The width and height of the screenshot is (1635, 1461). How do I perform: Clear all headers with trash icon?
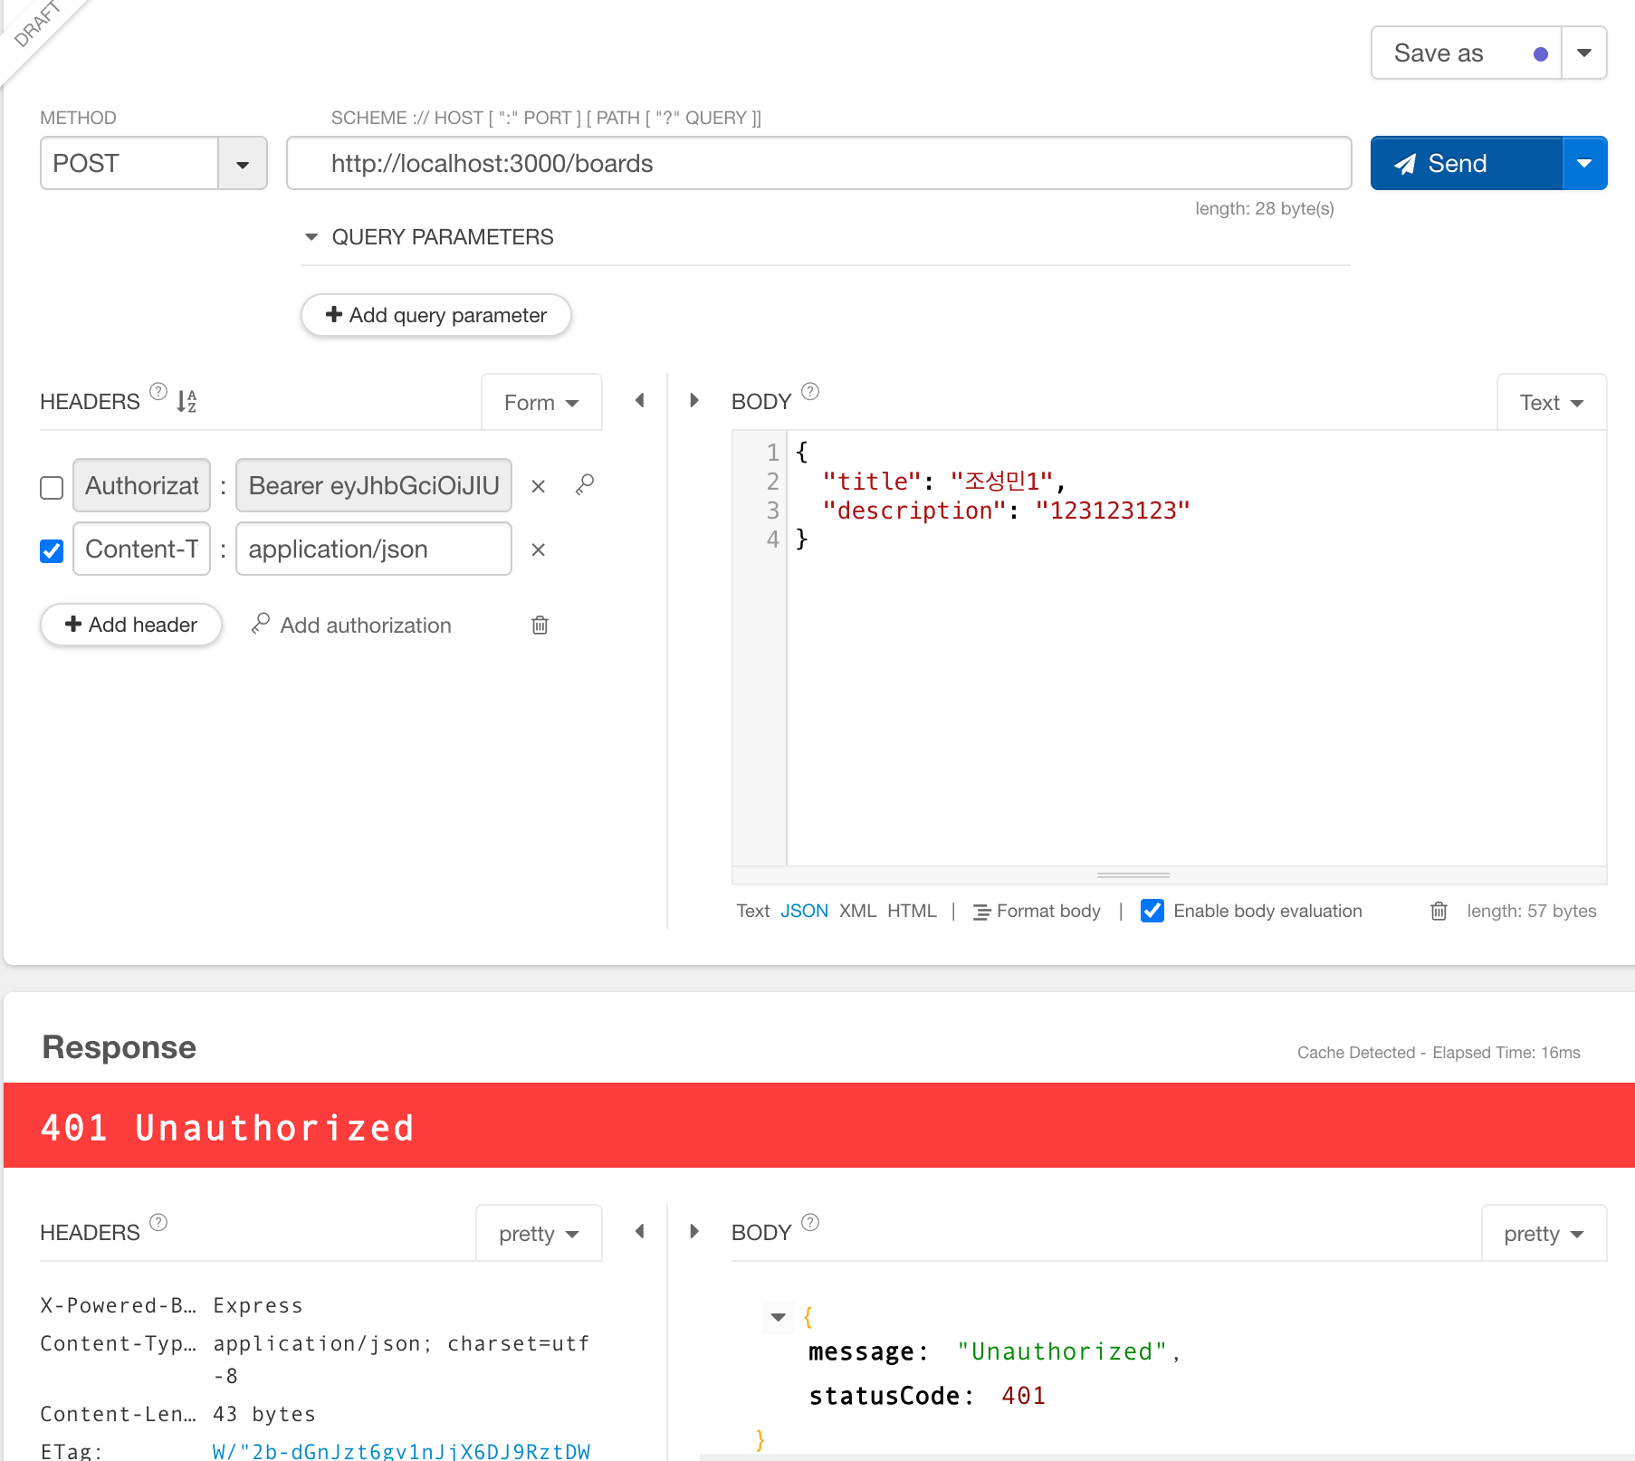(x=540, y=625)
